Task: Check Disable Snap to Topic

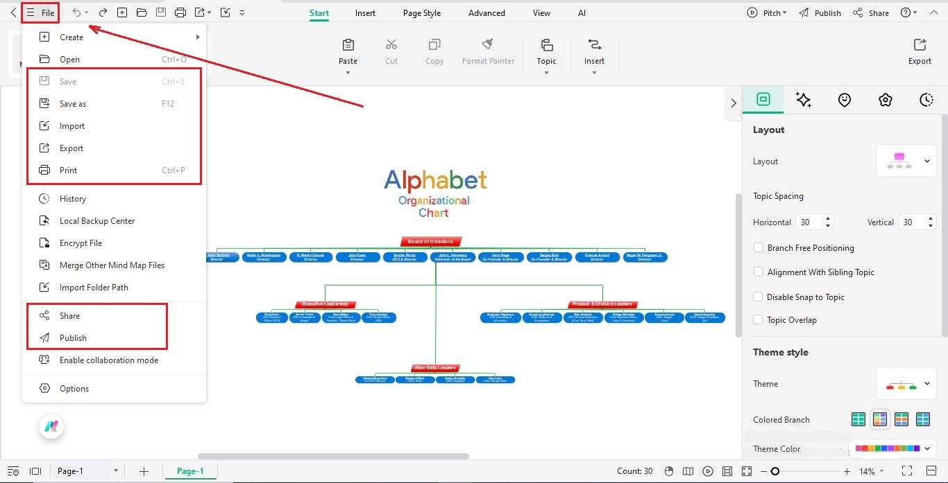Action: coord(759,297)
